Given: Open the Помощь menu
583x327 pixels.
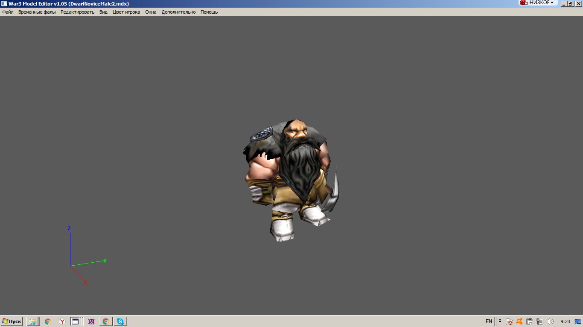Looking at the screenshot, I should 209,12.
